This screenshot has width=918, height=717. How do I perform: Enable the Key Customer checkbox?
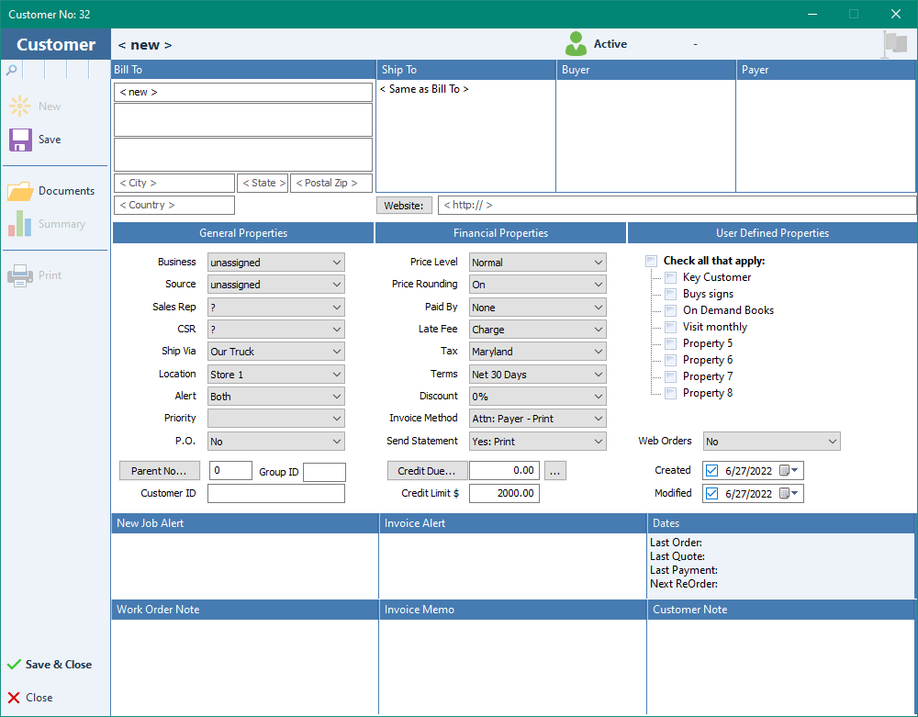point(671,276)
